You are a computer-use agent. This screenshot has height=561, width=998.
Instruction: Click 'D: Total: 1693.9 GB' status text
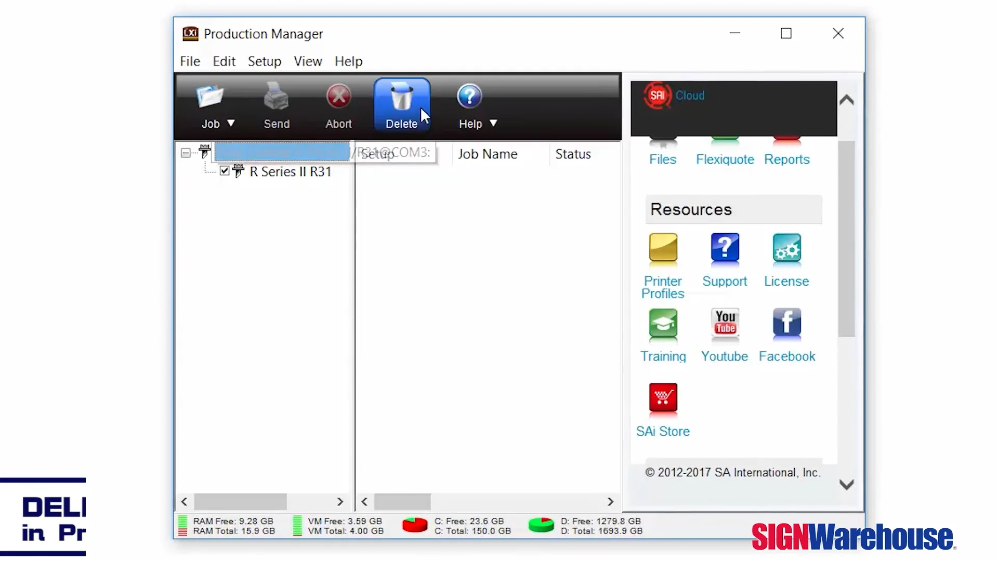[601, 531]
